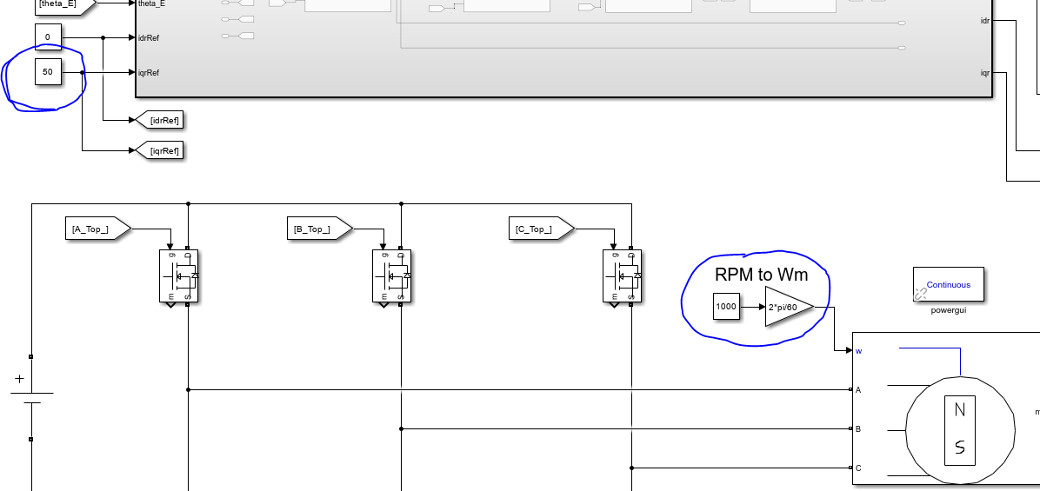Select the constant block with value 50
Viewport: 1040px width, 491px height.
click(x=48, y=71)
